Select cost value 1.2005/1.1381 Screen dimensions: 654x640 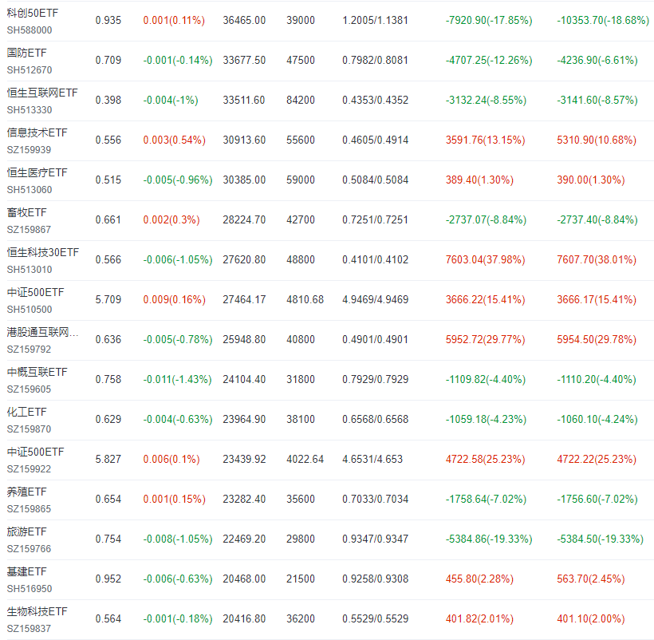376,21
